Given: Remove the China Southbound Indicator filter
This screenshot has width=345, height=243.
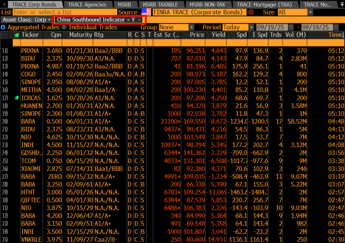Looking at the screenshot, I should click(139, 20).
